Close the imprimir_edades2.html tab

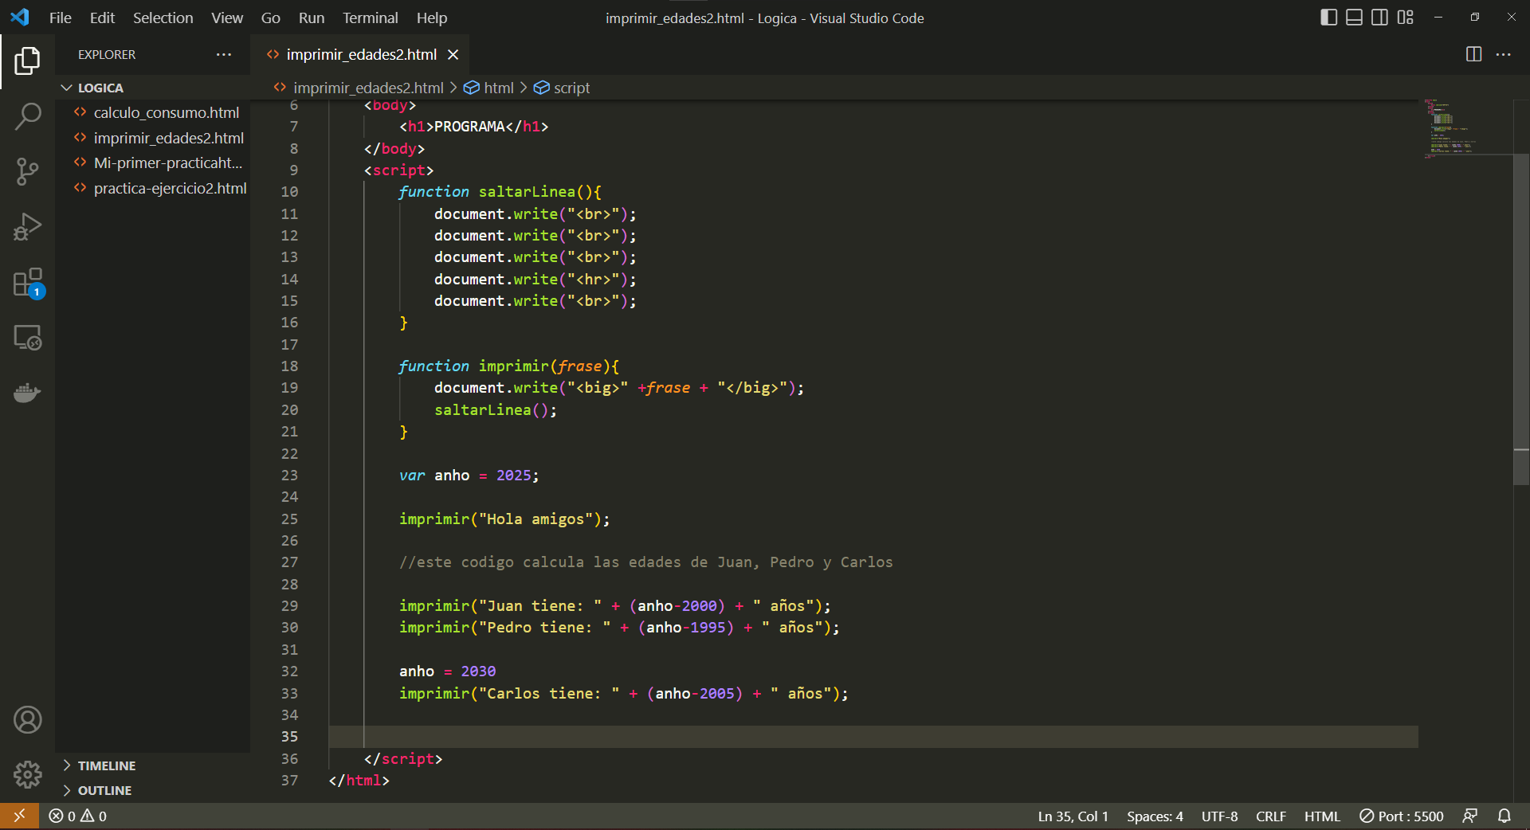tap(453, 54)
